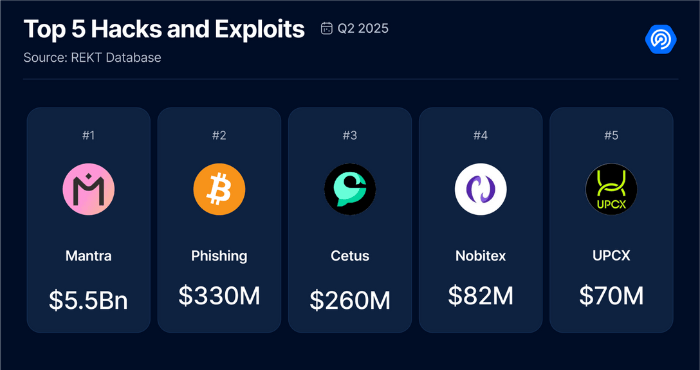Click the Cetus name label
Screen dimensions: 700x370
pyautogui.click(x=350, y=255)
